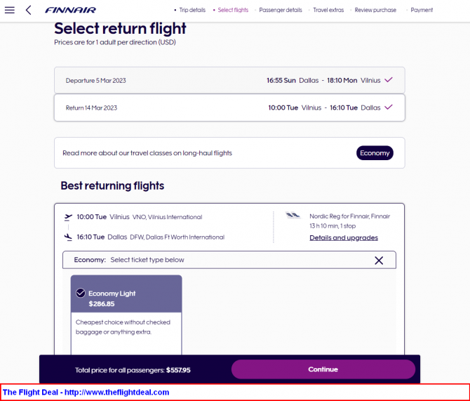Image resolution: width=470 pixels, height=401 pixels.
Task: Go to the Passenger details step
Action: tap(281, 10)
